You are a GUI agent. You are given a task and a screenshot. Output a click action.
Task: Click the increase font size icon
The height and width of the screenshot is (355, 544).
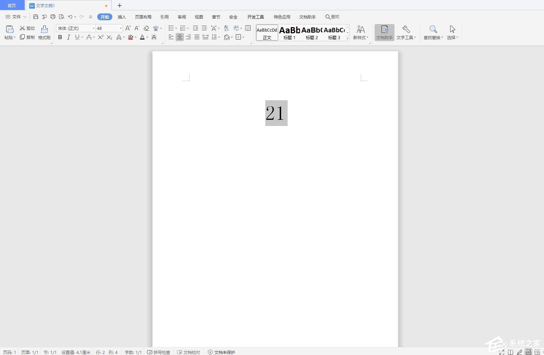128,28
